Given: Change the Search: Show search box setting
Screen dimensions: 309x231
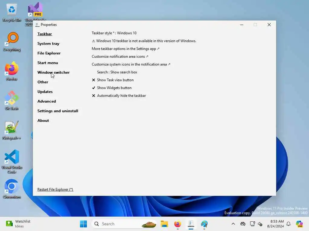Looking at the screenshot, I should [x=117, y=72].
